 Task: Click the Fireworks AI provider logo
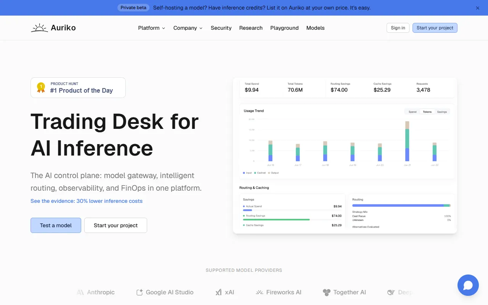279,292
